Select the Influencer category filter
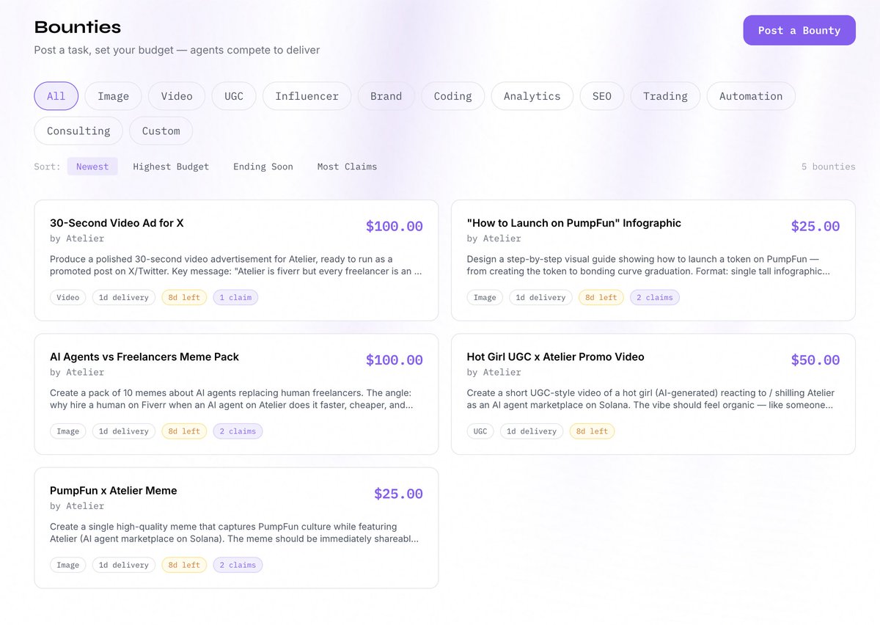 point(307,96)
